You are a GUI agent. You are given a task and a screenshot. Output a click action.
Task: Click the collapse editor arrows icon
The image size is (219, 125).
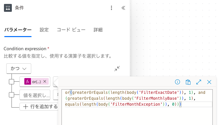(x=117, y=69)
